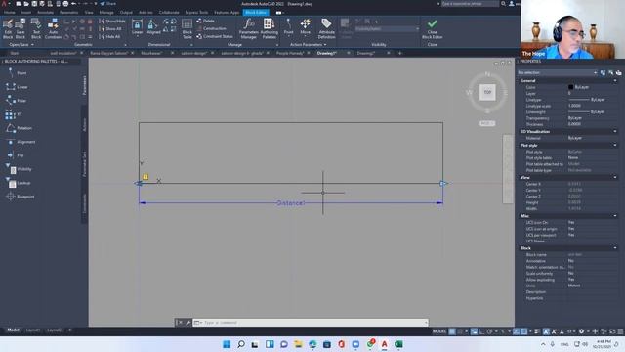Click the Construction geometry button

pos(211,28)
